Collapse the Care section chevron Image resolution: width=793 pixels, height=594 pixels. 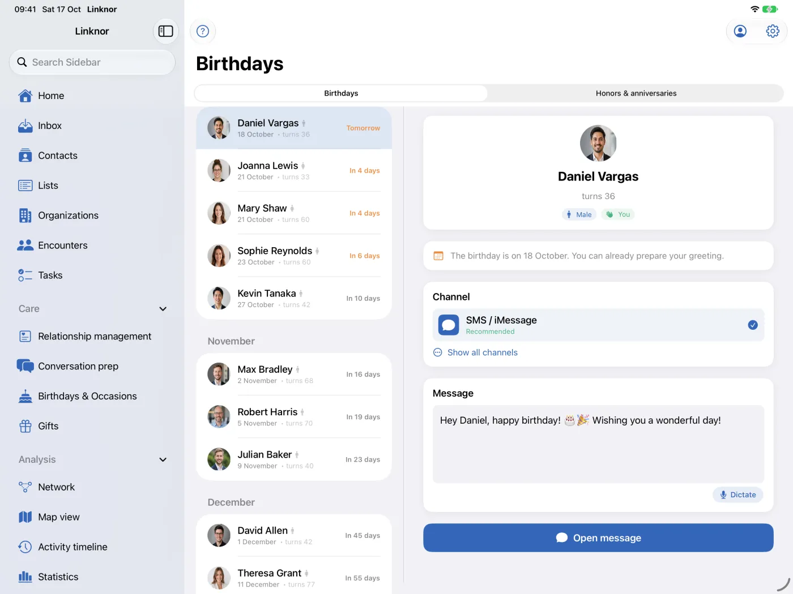[x=163, y=309]
